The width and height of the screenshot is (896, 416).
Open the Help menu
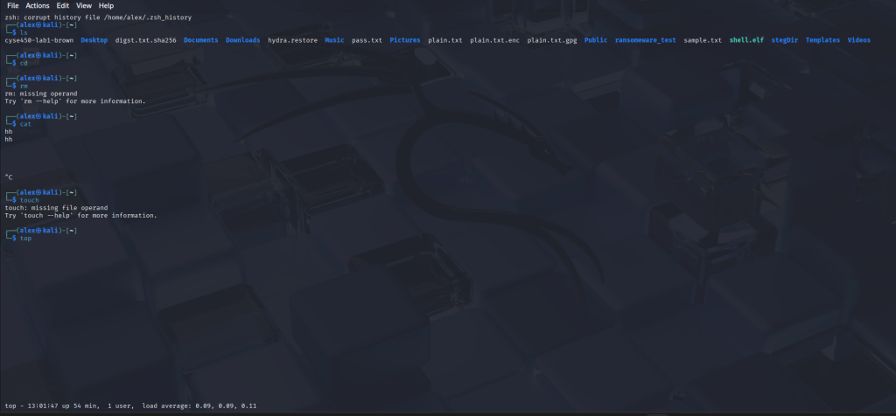click(x=106, y=5)
